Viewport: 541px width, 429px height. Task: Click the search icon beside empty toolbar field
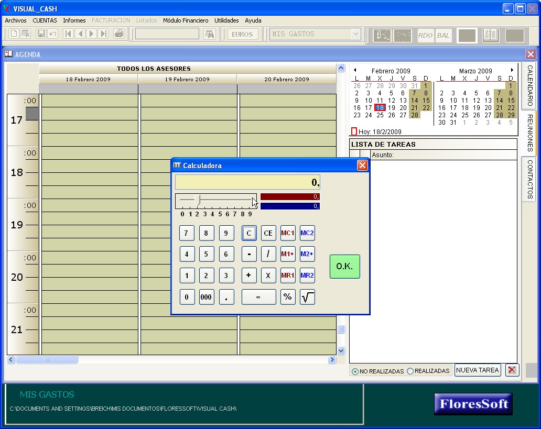[x=210, y=34]
